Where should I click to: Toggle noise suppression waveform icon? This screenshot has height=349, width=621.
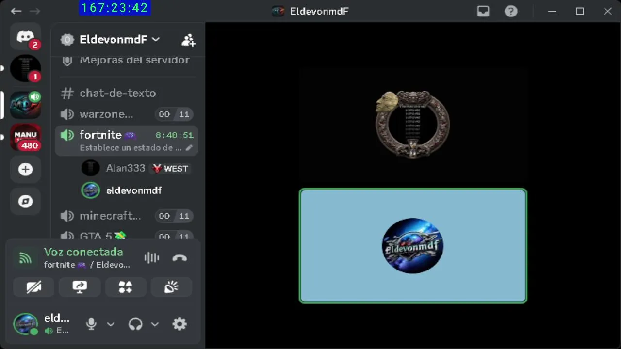152,258
